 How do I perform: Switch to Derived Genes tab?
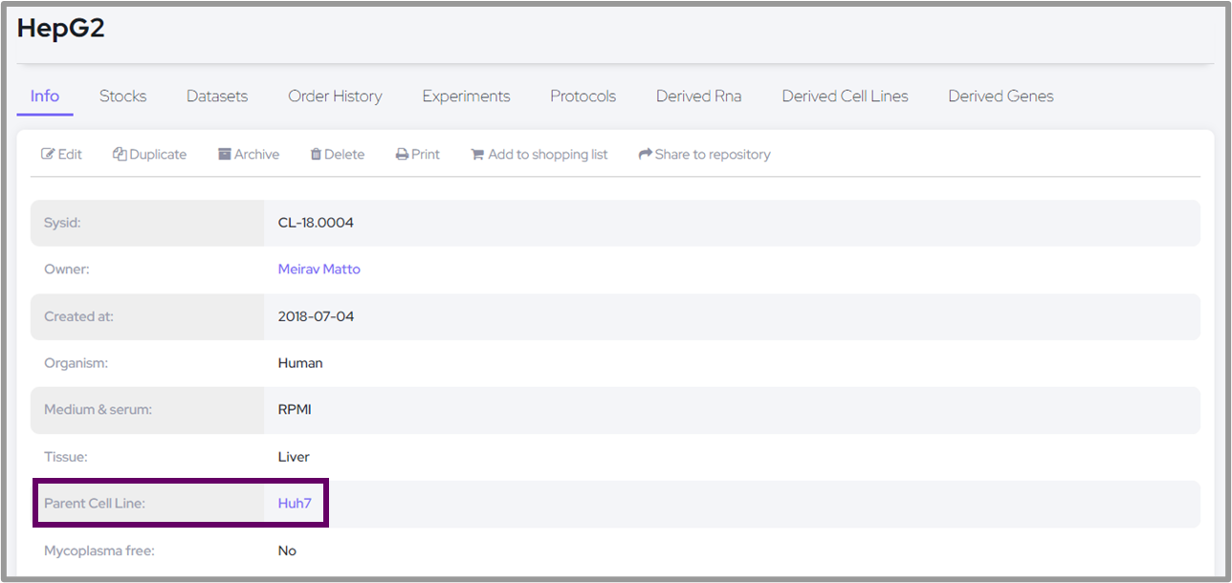pos(1001,97)
